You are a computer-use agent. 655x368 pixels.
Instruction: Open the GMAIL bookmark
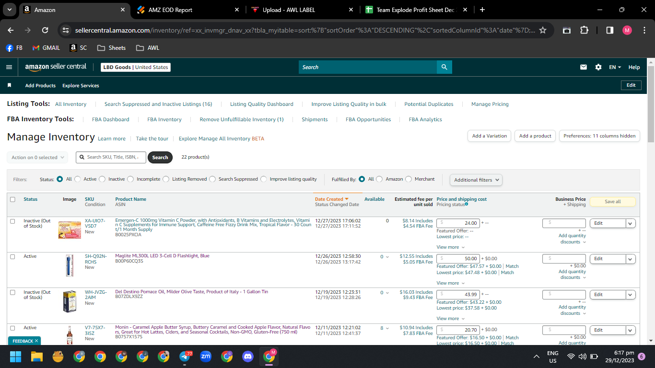[46, 48]
